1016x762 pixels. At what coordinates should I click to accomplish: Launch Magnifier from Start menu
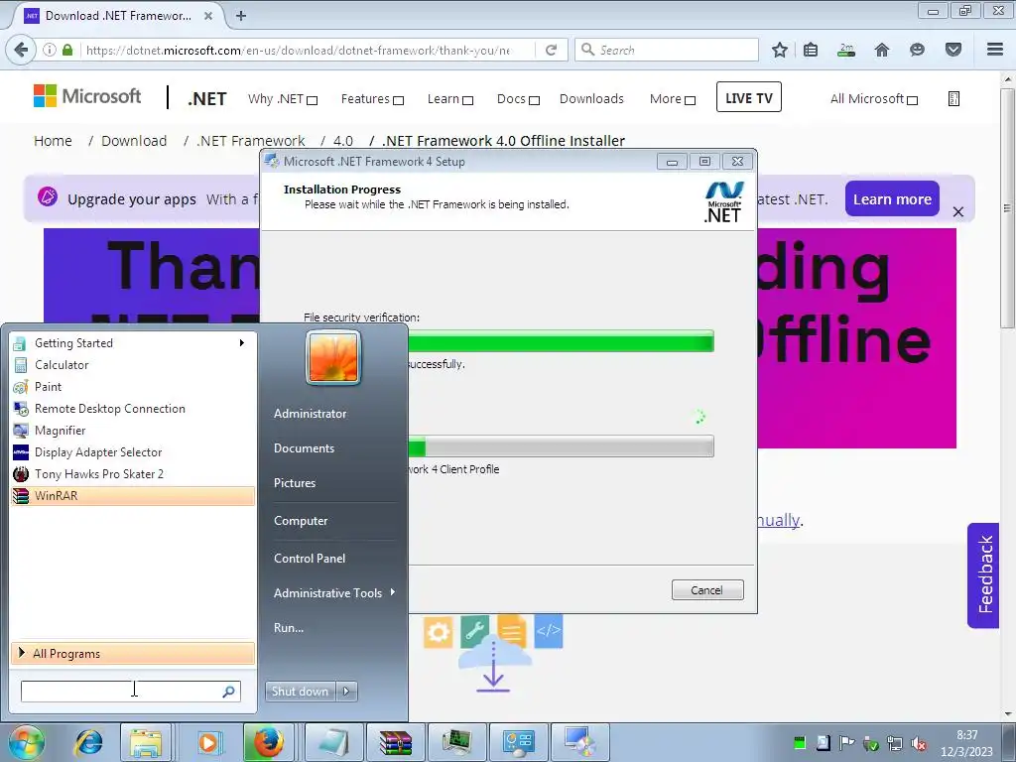(133, 431)
